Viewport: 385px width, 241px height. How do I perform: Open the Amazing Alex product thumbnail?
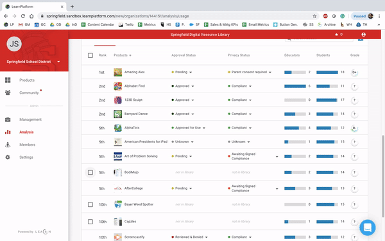pos(118,72)
